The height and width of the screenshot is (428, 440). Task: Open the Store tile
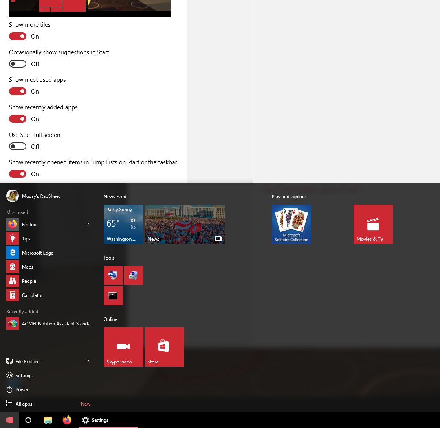click(164, 347)
